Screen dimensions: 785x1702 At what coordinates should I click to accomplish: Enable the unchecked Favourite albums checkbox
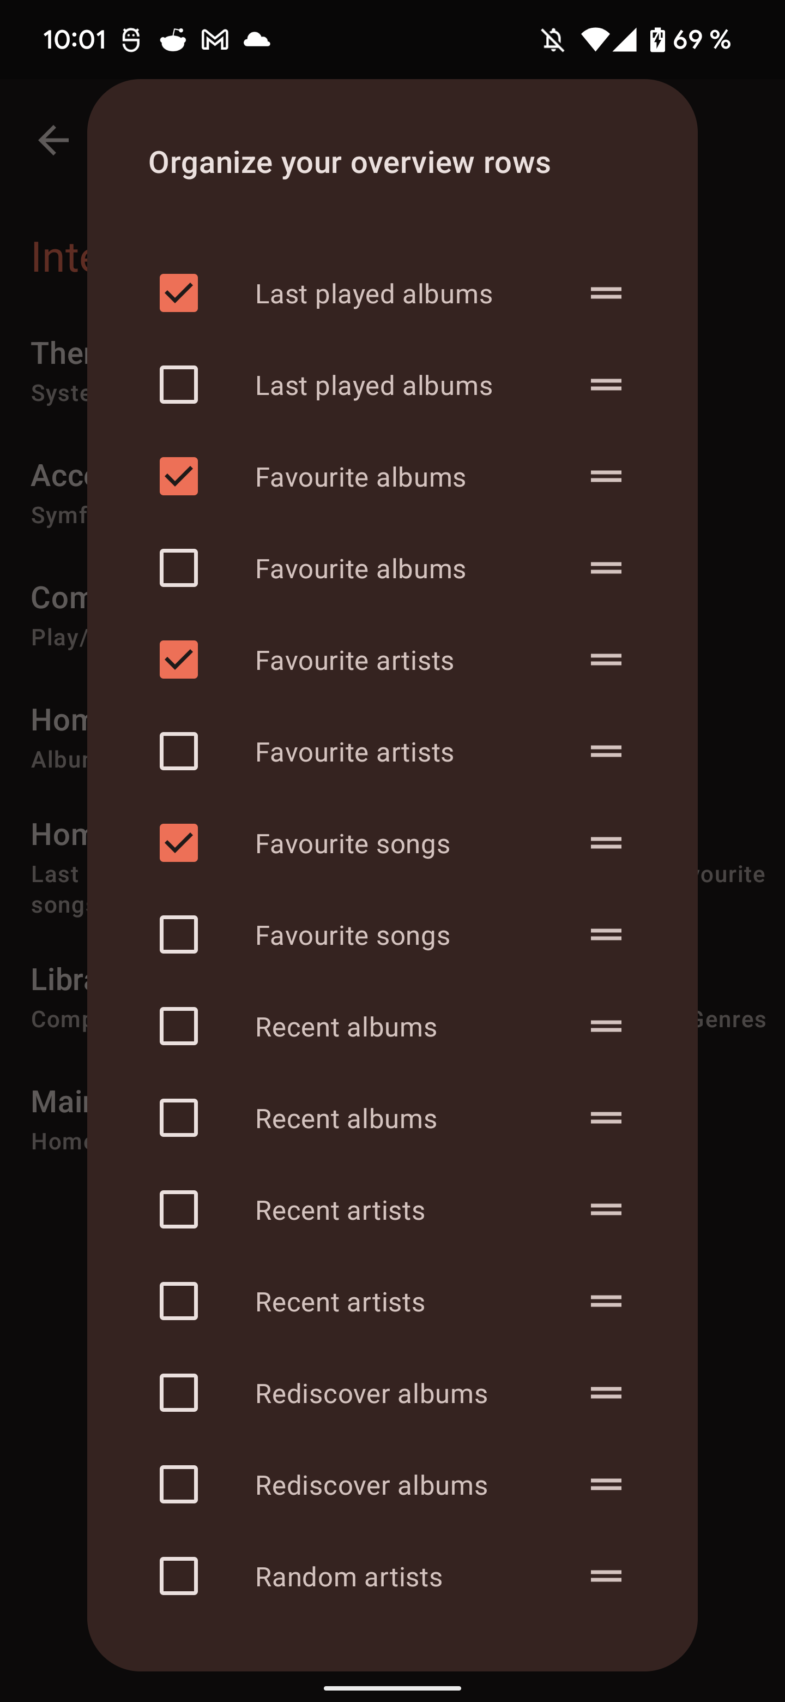tap(179, 567)
